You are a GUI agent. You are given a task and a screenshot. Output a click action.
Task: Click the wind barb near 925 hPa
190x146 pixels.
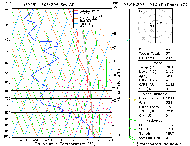click(x=132, y=130)
